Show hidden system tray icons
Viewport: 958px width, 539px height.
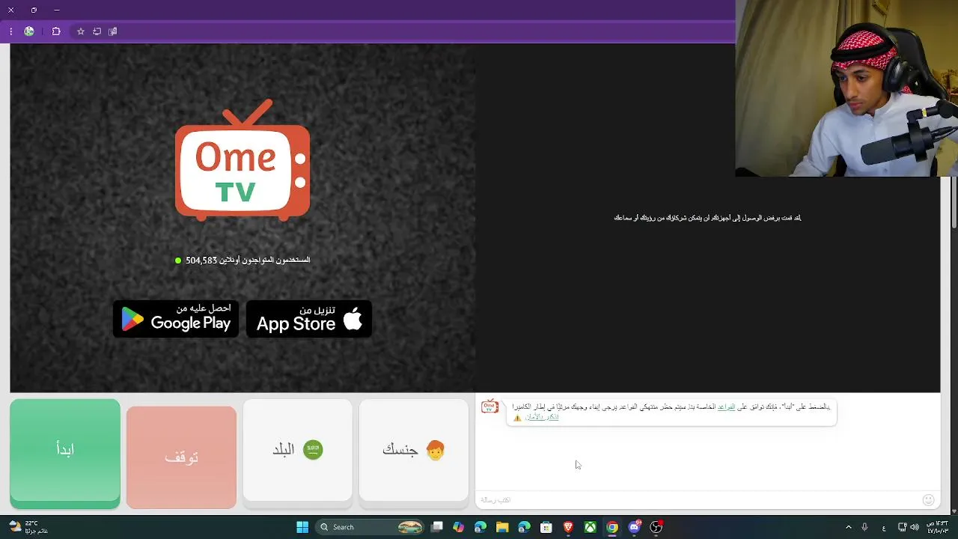(x=848, y=527)
